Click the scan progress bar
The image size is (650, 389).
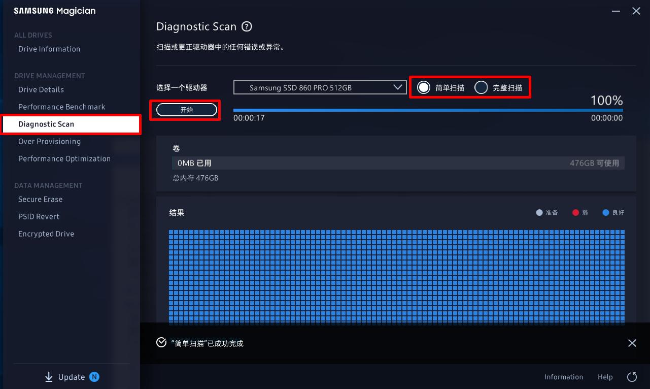(428, 110)
